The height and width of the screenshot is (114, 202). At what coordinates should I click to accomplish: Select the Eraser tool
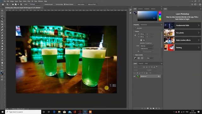click(x=2, y=41)
